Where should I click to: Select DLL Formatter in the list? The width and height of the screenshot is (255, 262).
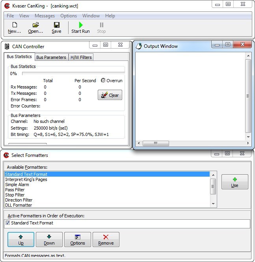coord(107,205)
